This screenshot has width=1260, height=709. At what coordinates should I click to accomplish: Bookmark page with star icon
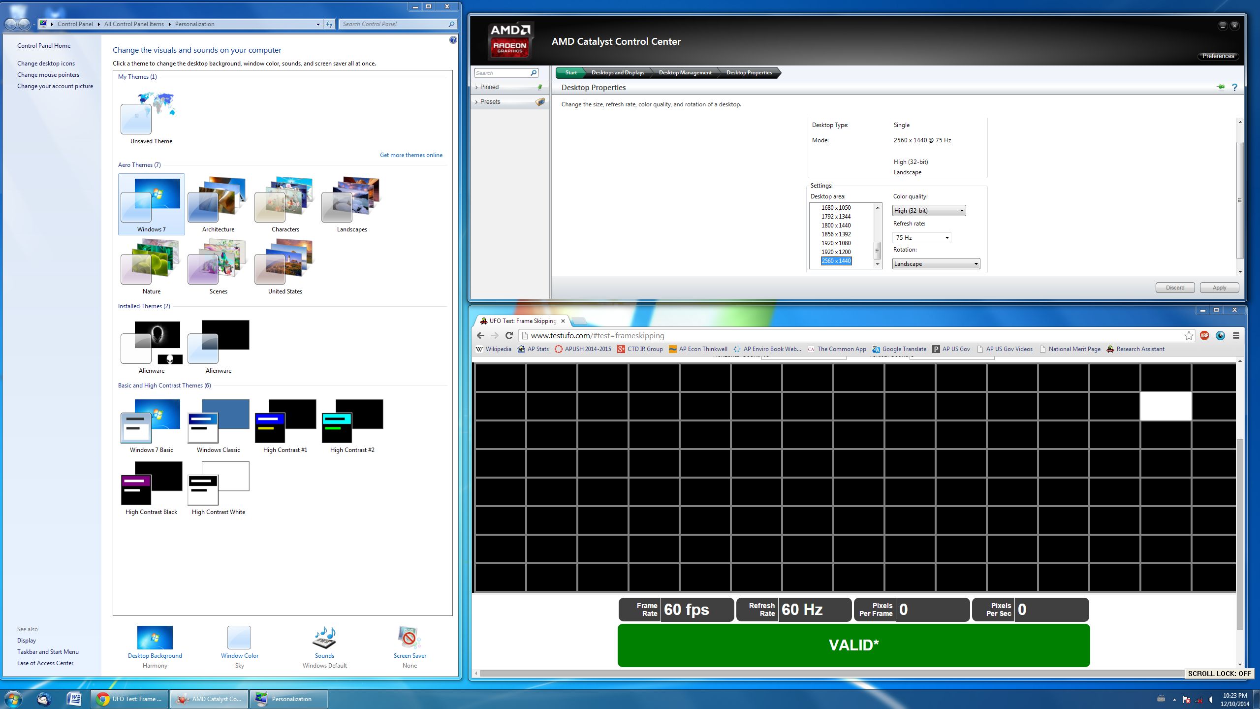(x=1189, y=336)
